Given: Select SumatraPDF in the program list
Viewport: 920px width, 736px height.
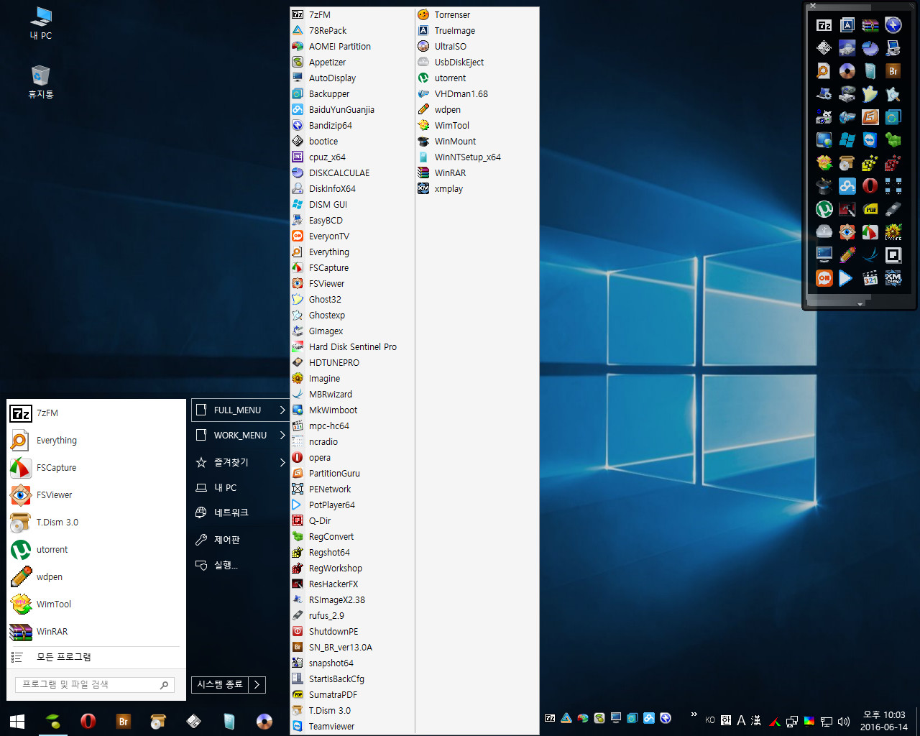Looking at the screenshot, I should [352, 695].
